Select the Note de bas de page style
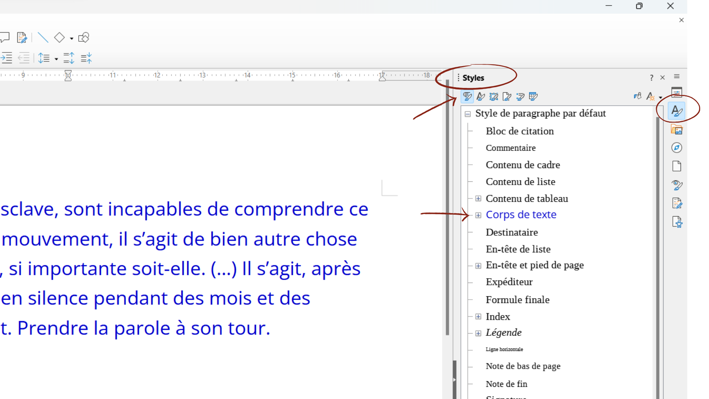 523,366
